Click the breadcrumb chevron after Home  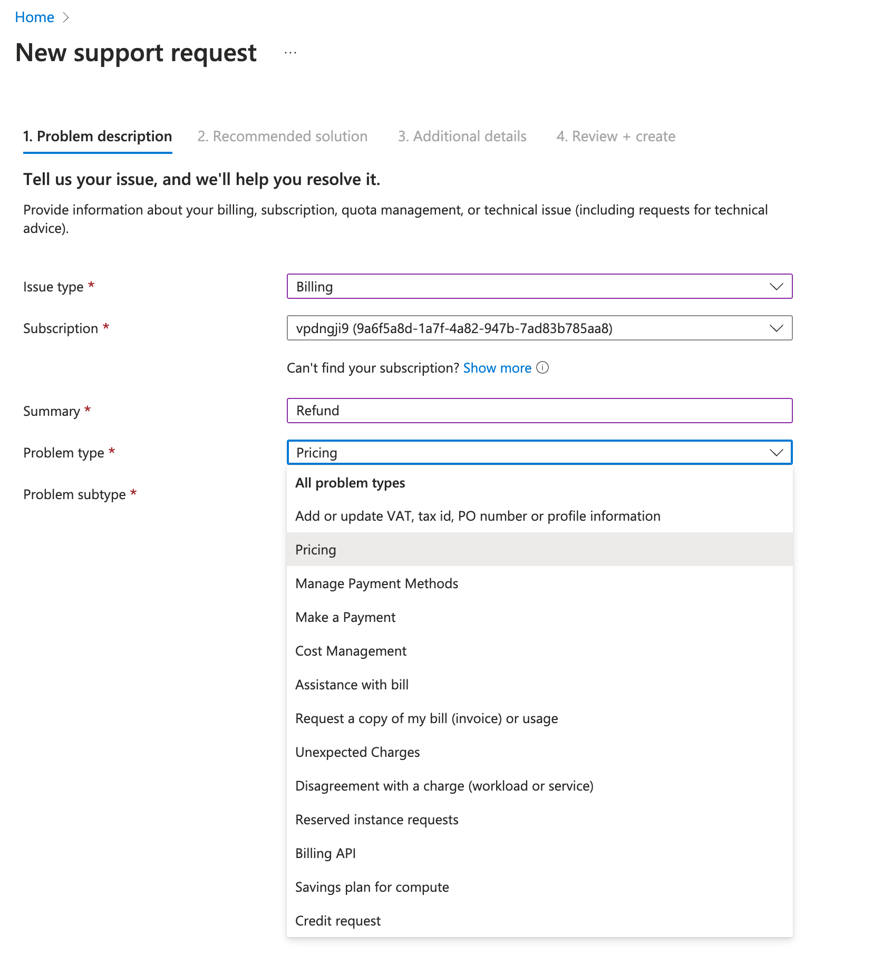coord(66,17)
